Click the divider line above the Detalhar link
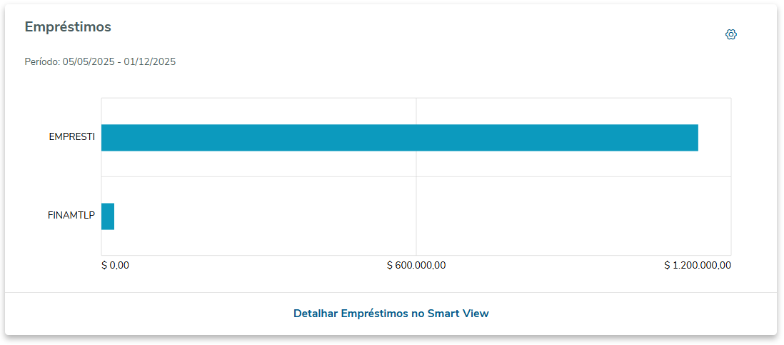Image resolution: width=784 pixels, height=345 pixels. click(x=391, y=293)
